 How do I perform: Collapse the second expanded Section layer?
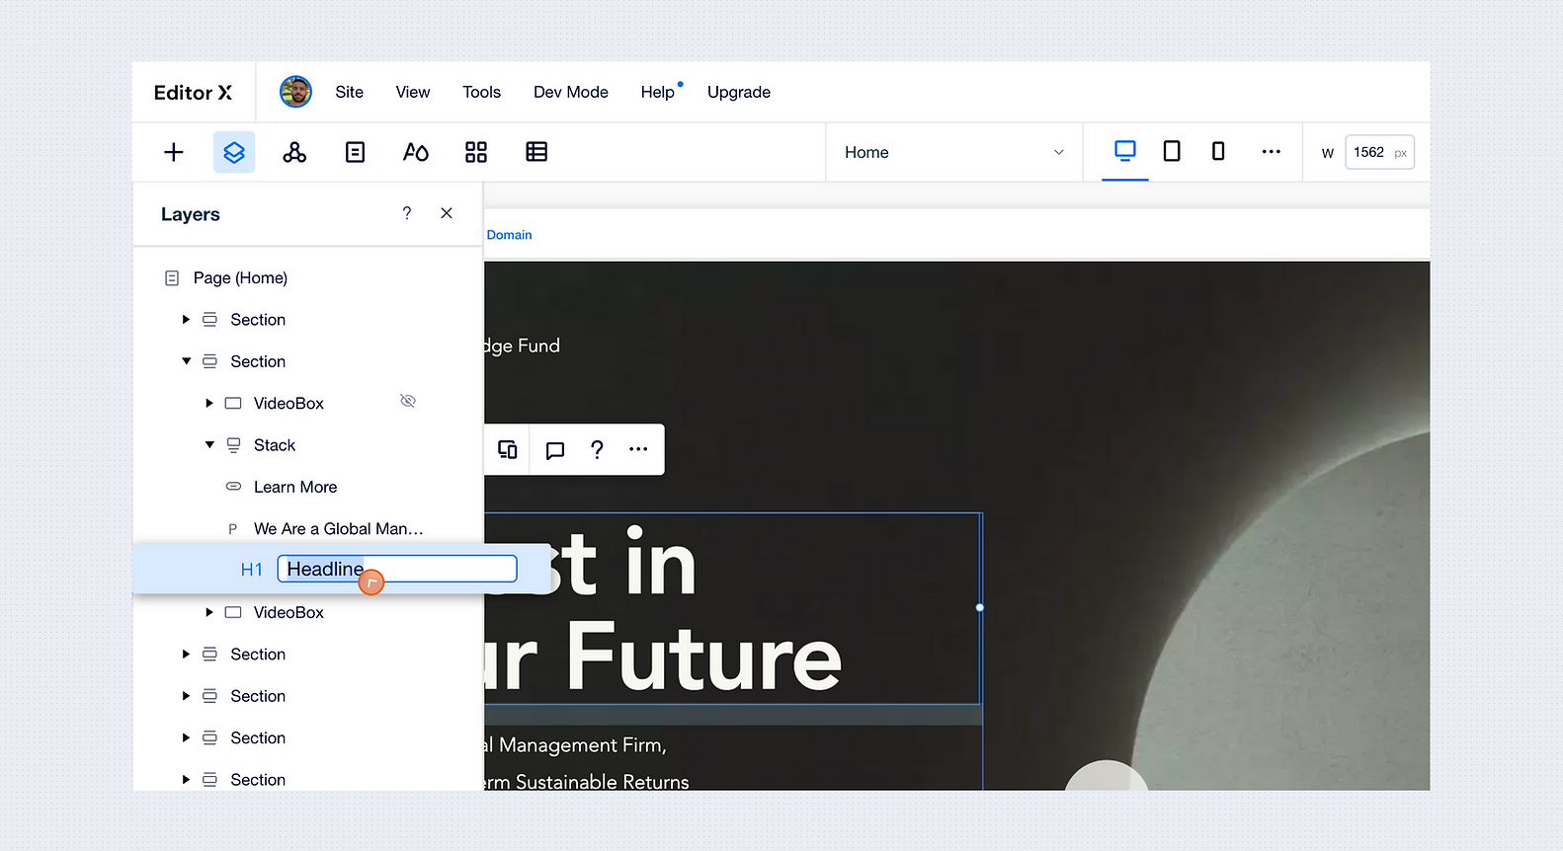(x=186, y=361)
